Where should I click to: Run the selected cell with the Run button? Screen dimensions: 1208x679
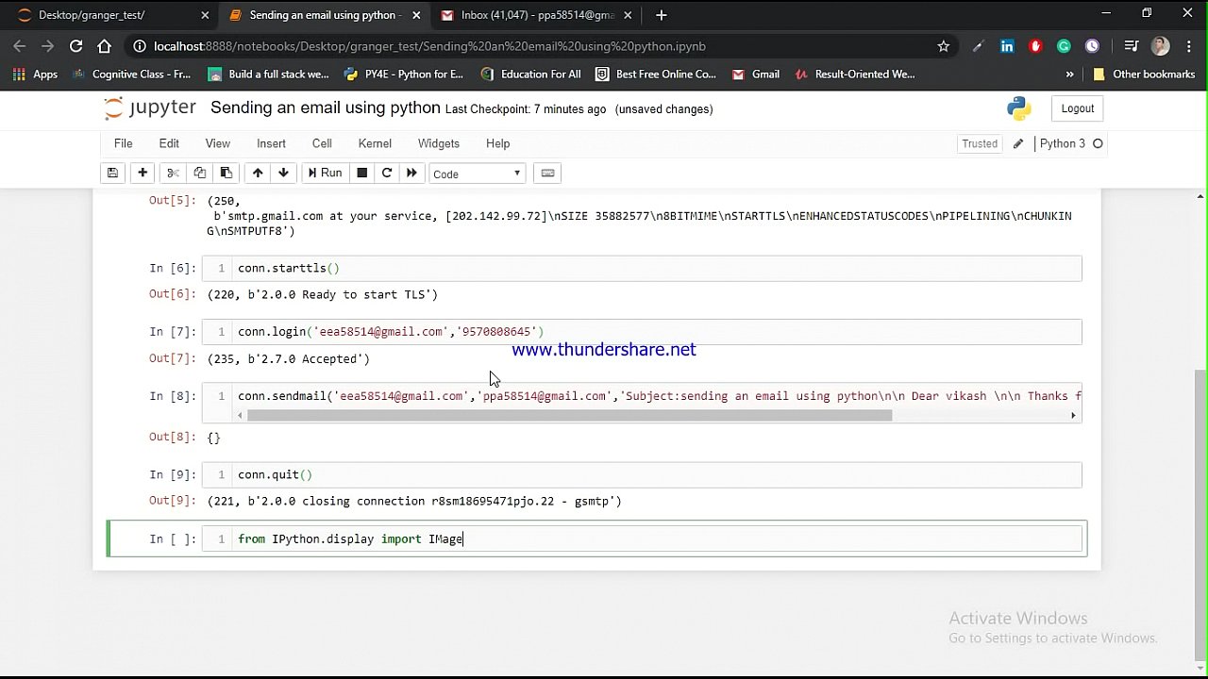(x=325, y=173)
